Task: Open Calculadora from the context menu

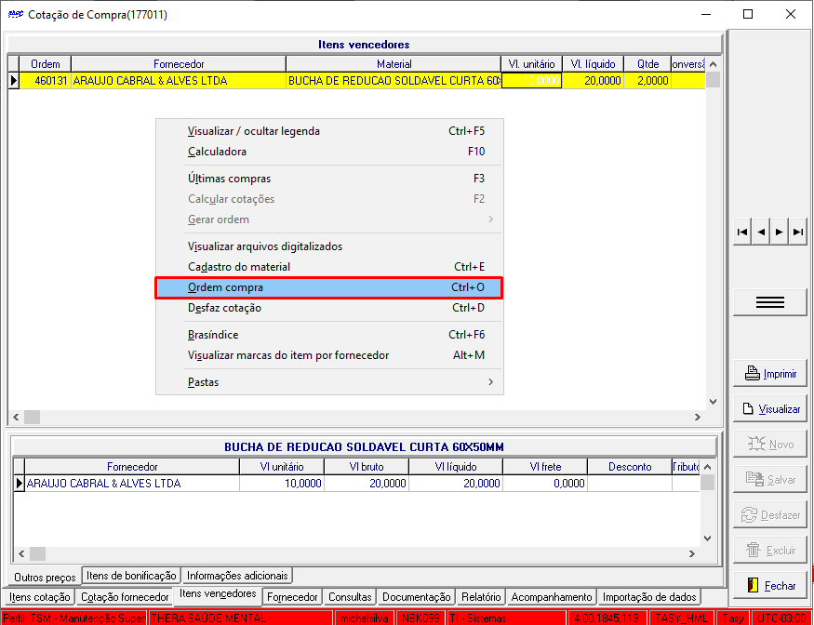Action: click(x=329, y=152)
